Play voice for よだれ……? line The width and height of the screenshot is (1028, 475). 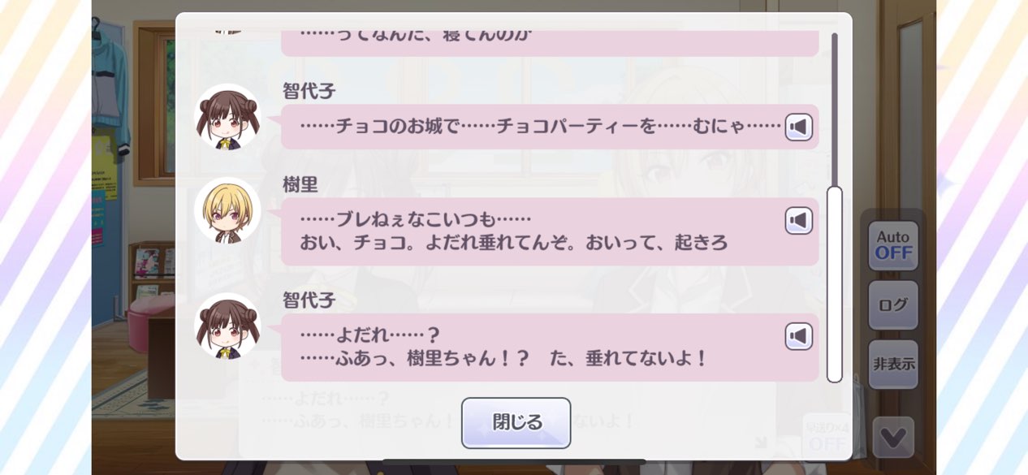click(x=799, y=336)
